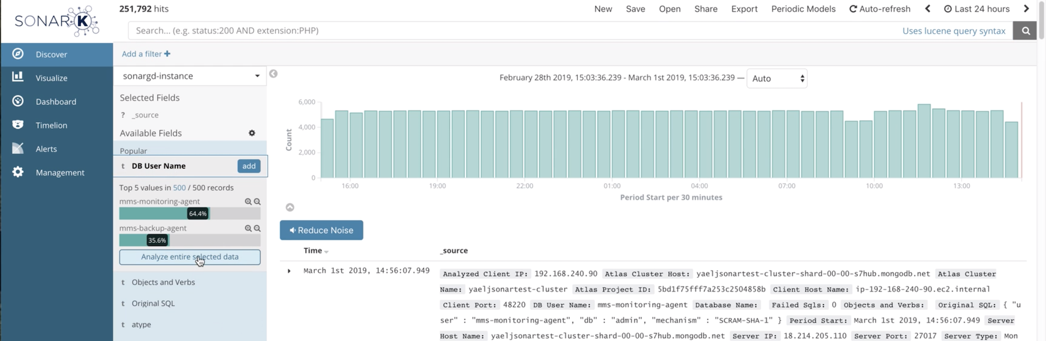Open the Alerts icon in sidebar
Image resolution: width=1046 pixels, height=341 pixels.
tap(18, 148)
